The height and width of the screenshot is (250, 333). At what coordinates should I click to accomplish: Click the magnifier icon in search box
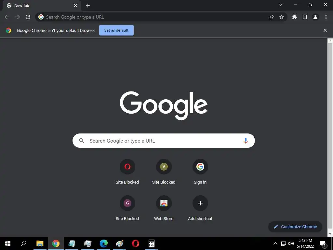click(82, 141)
